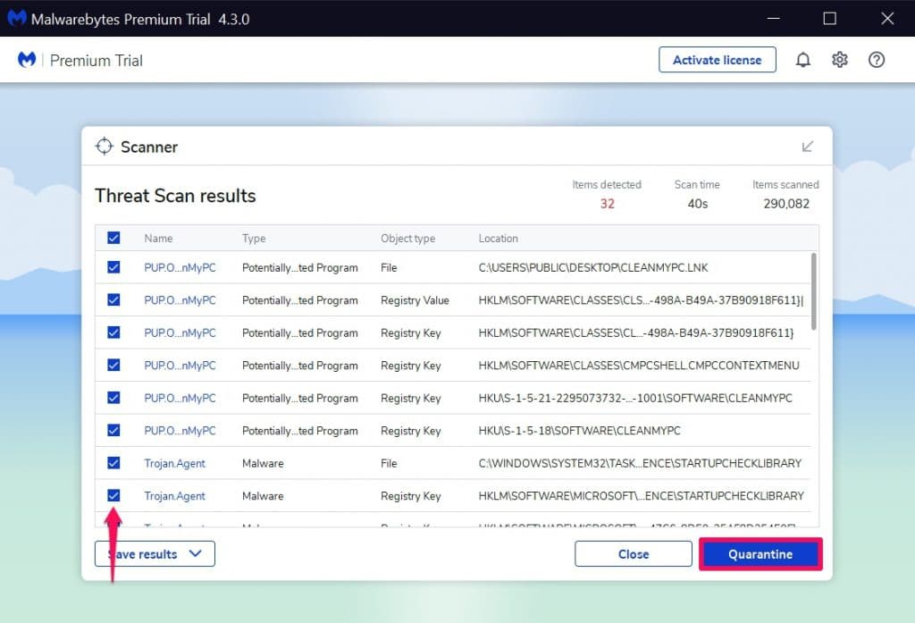
Task: Click the results list scrollbar thumb
Action: tap(813, 290)
